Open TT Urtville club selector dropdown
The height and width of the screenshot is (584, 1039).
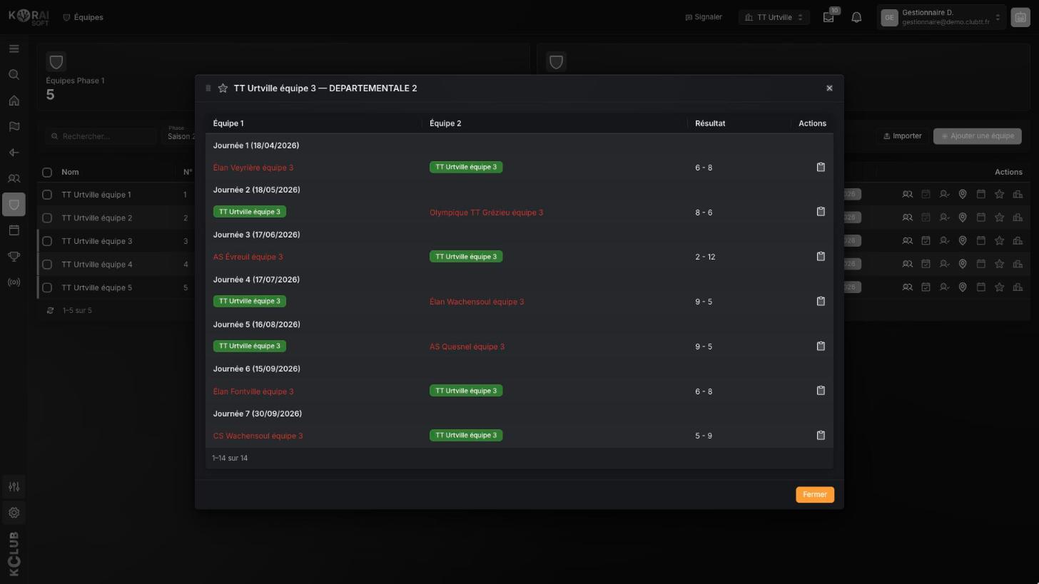pyautogui.click(x=774, y=17)
